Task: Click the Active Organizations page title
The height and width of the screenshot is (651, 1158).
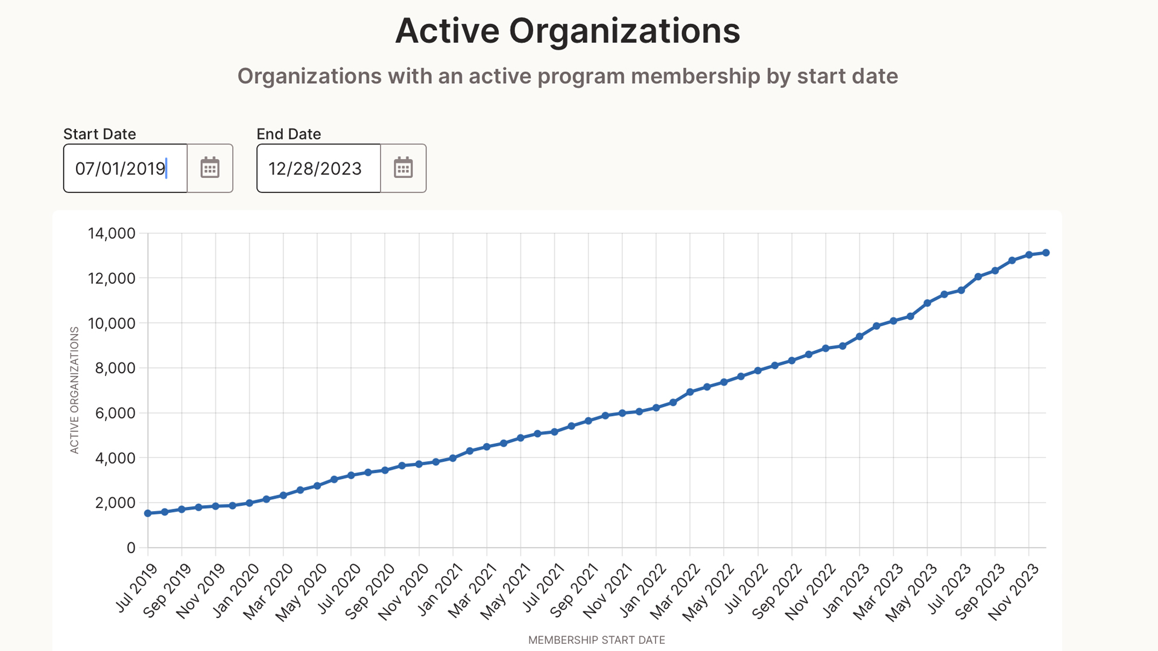Action: [x=567, y=31]
